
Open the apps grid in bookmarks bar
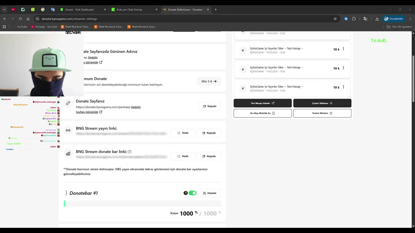[4, 27]
